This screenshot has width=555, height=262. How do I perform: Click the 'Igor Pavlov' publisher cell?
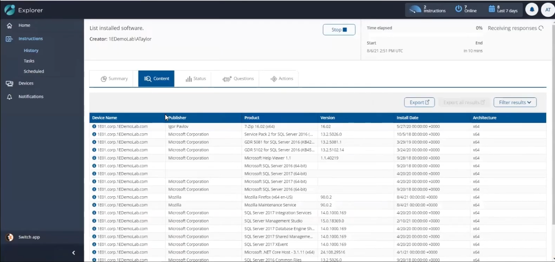click(x=178, y=126)
